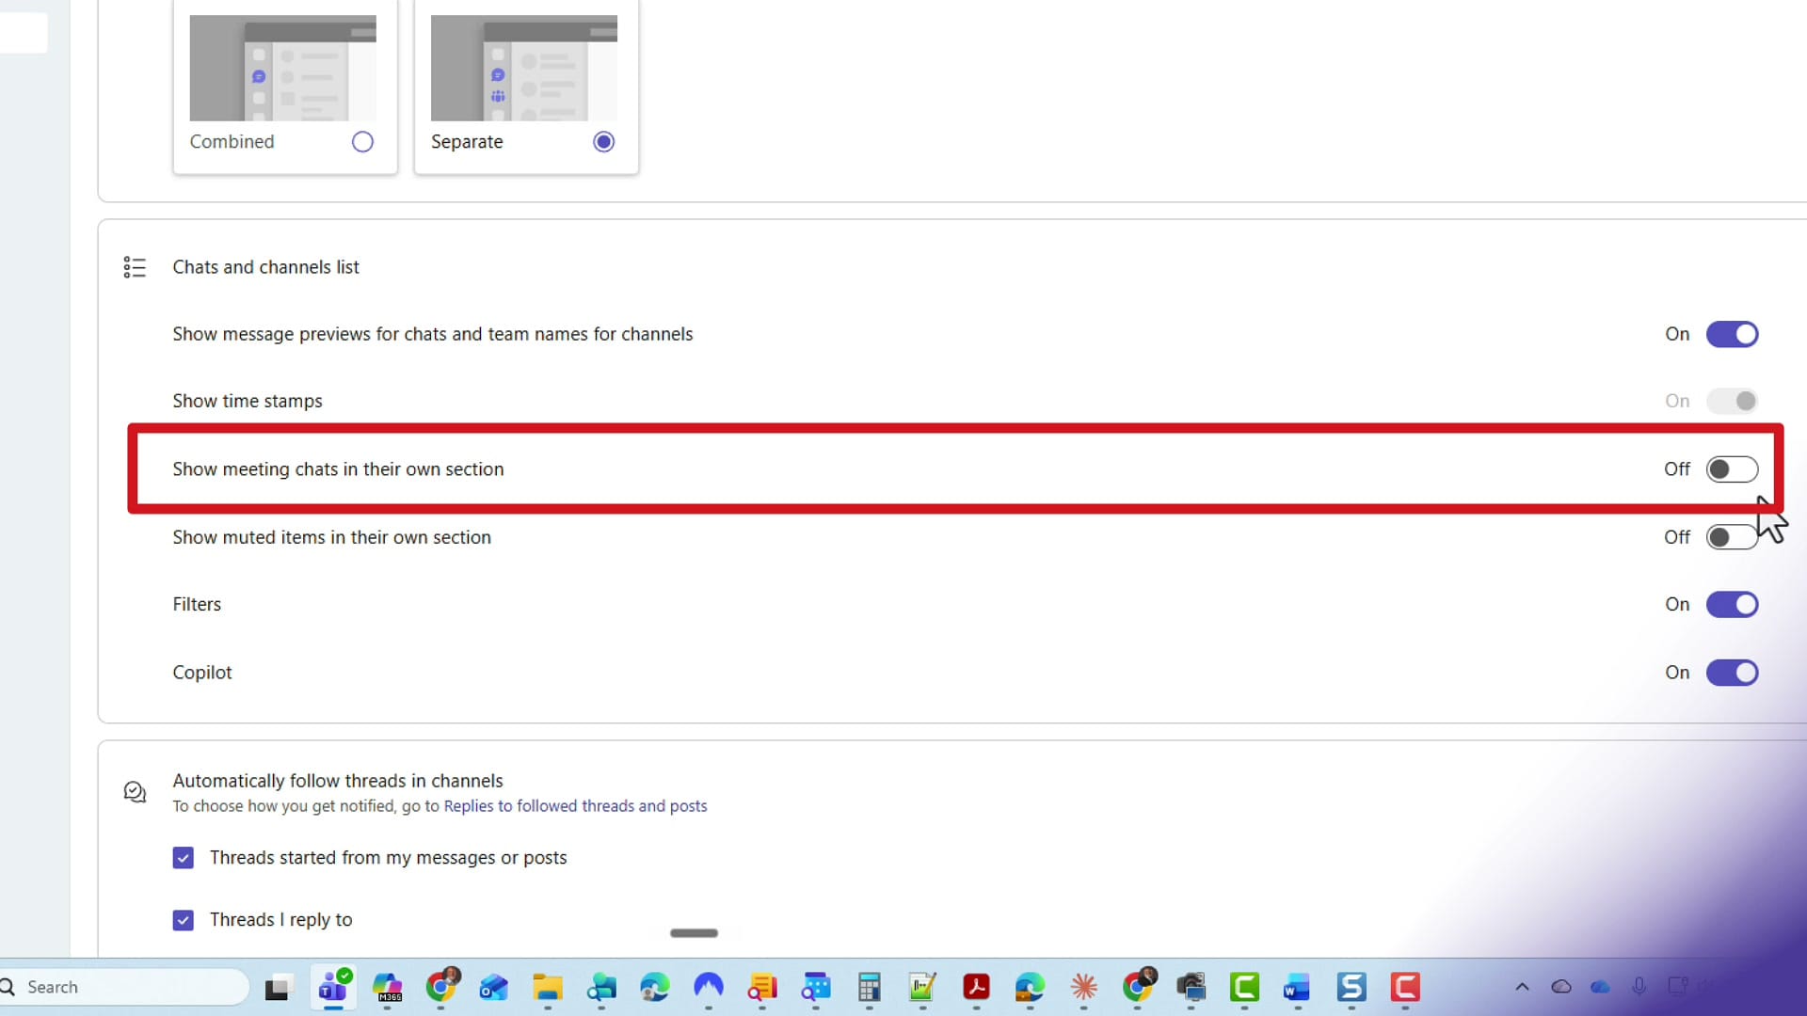Click the Show time stamps label
1807x1016 pixels.
coord(248,402)
